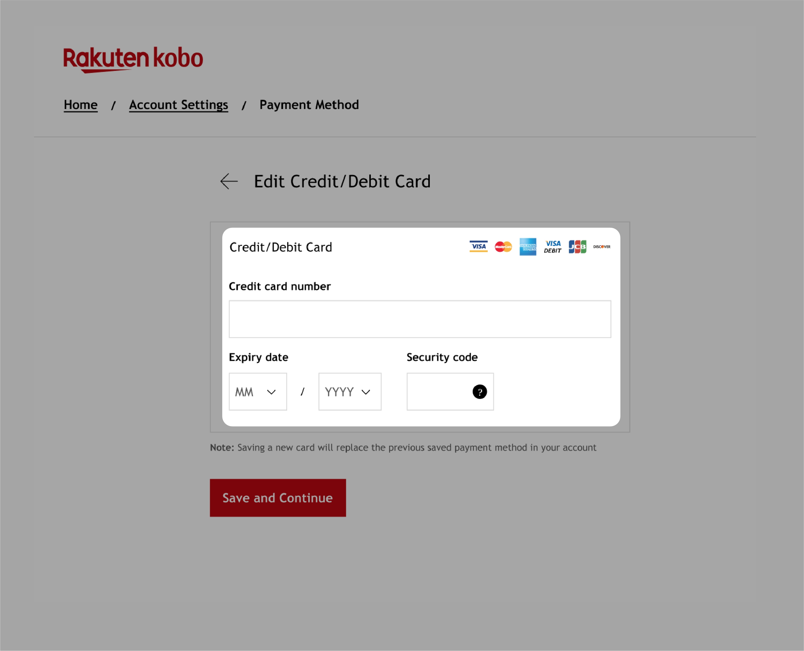The height and width of the screenshot is (651, 804).
Task: Click the Payment Method breadcrumb label
Action: point(309,104)
